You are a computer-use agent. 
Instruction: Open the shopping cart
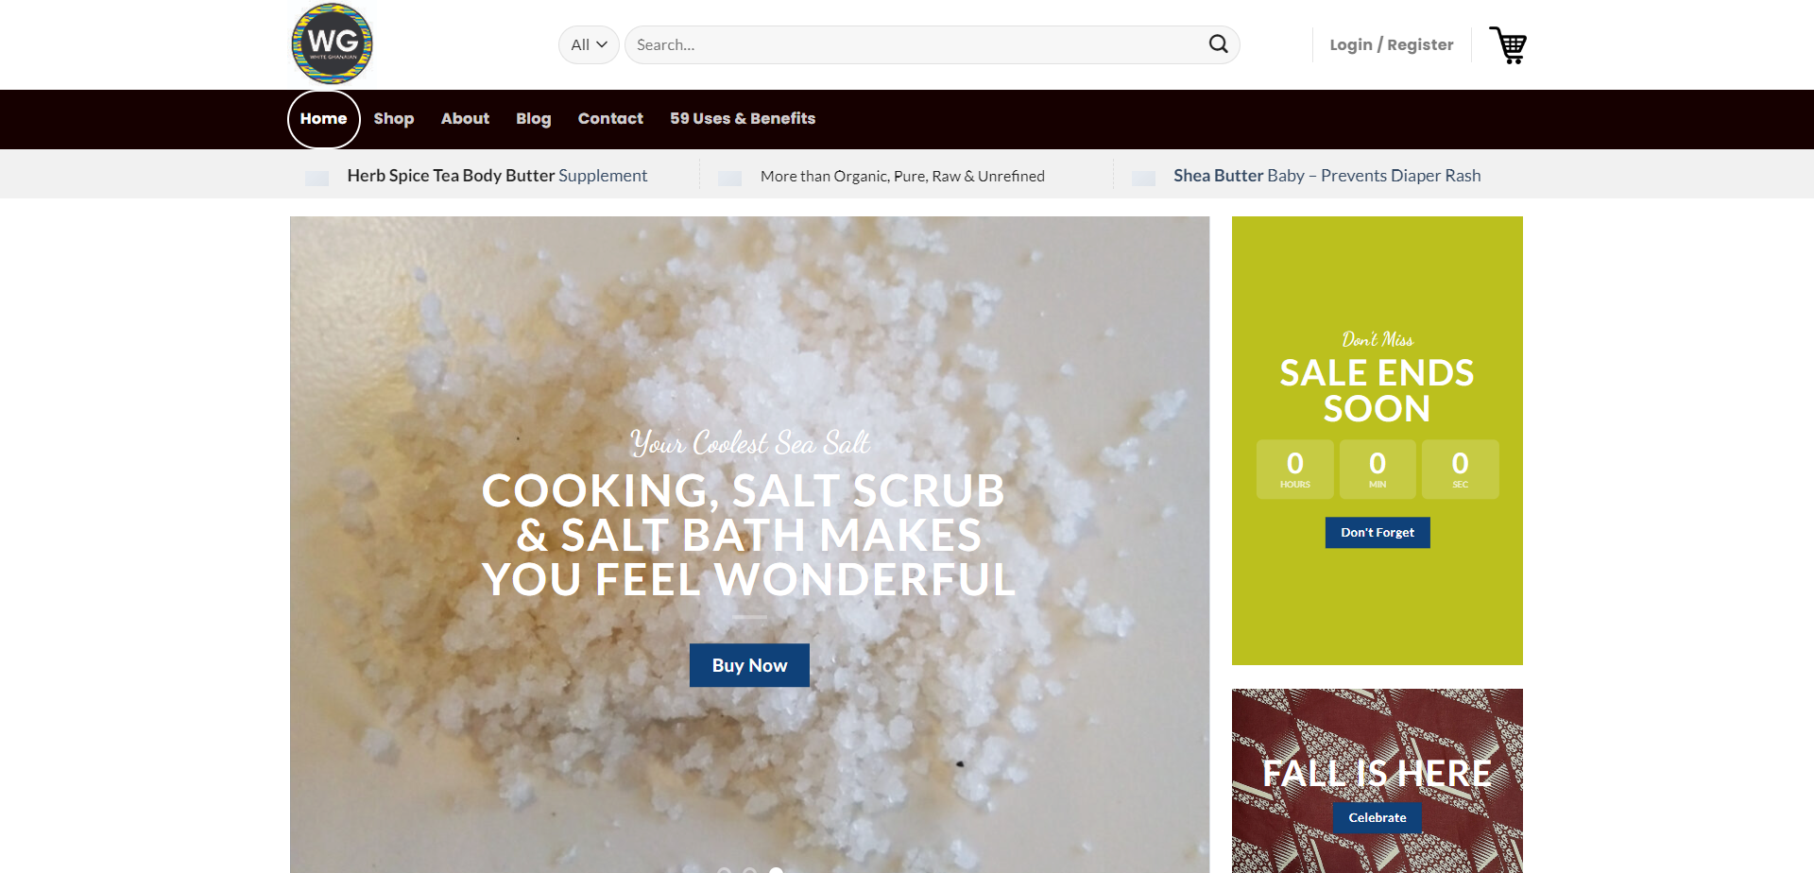point(1508,45)
